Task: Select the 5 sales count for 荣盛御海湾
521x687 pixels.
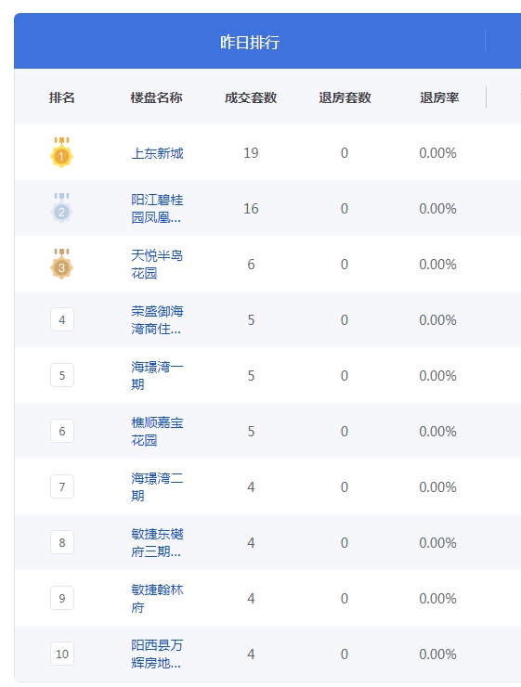Action: click(x=251, y=320)
